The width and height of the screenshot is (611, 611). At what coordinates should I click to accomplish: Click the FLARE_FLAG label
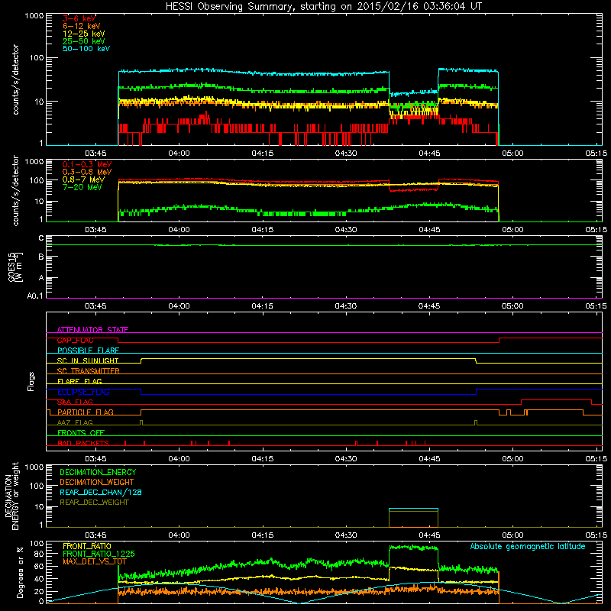79,381
